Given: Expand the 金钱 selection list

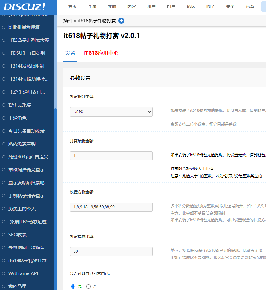Looking at the screenshot, I should (x=111, y=111).
